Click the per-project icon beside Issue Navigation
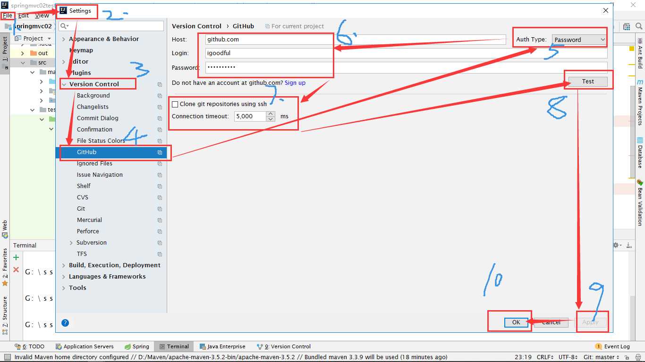 [x=160, y=175]
